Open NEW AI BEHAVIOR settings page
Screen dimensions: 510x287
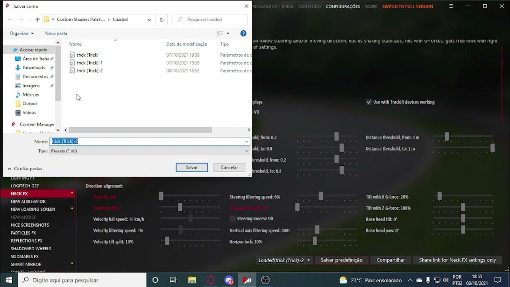[x=28, y=202]
